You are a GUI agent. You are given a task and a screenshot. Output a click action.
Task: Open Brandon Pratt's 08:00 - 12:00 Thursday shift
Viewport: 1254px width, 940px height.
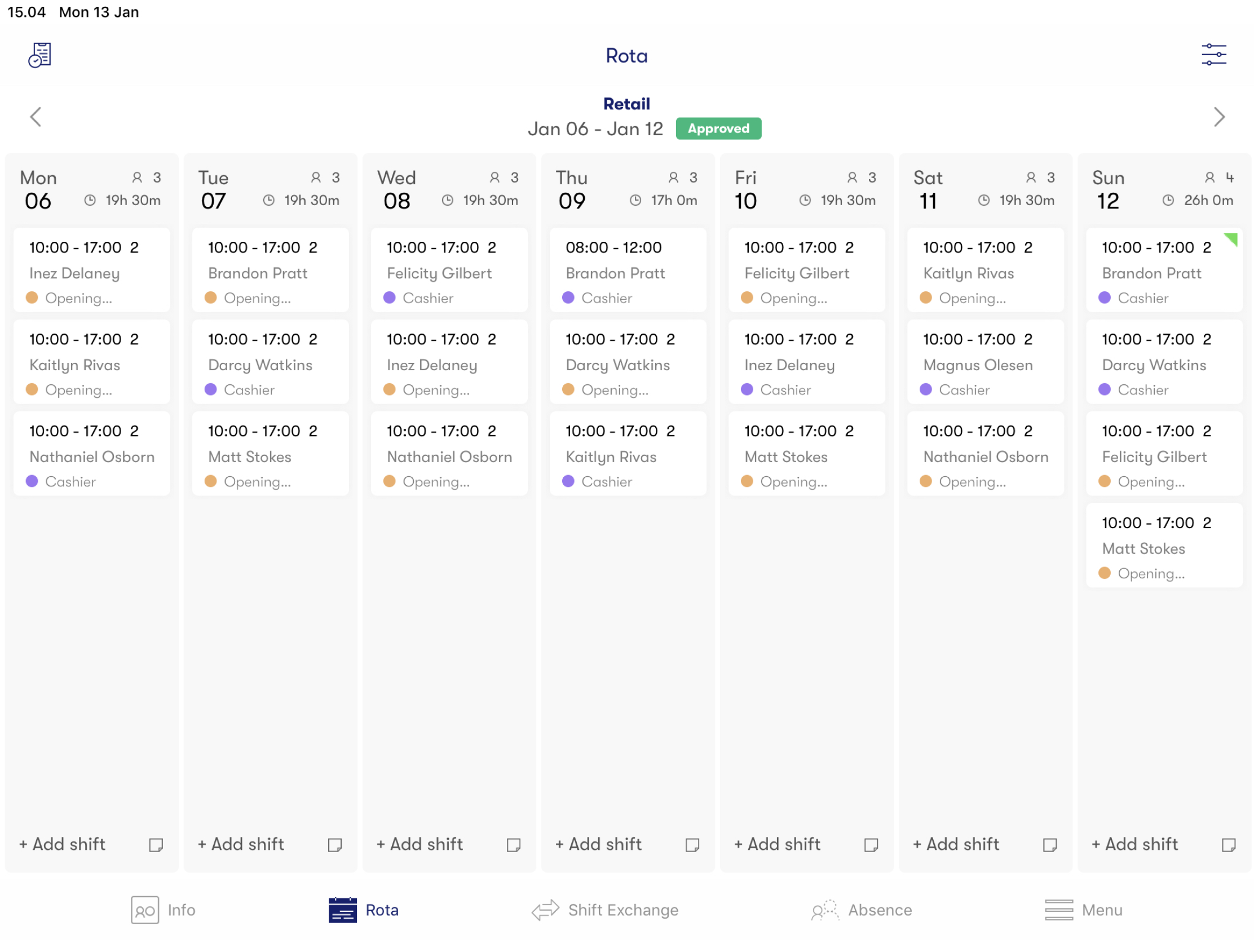click(628, 271)
